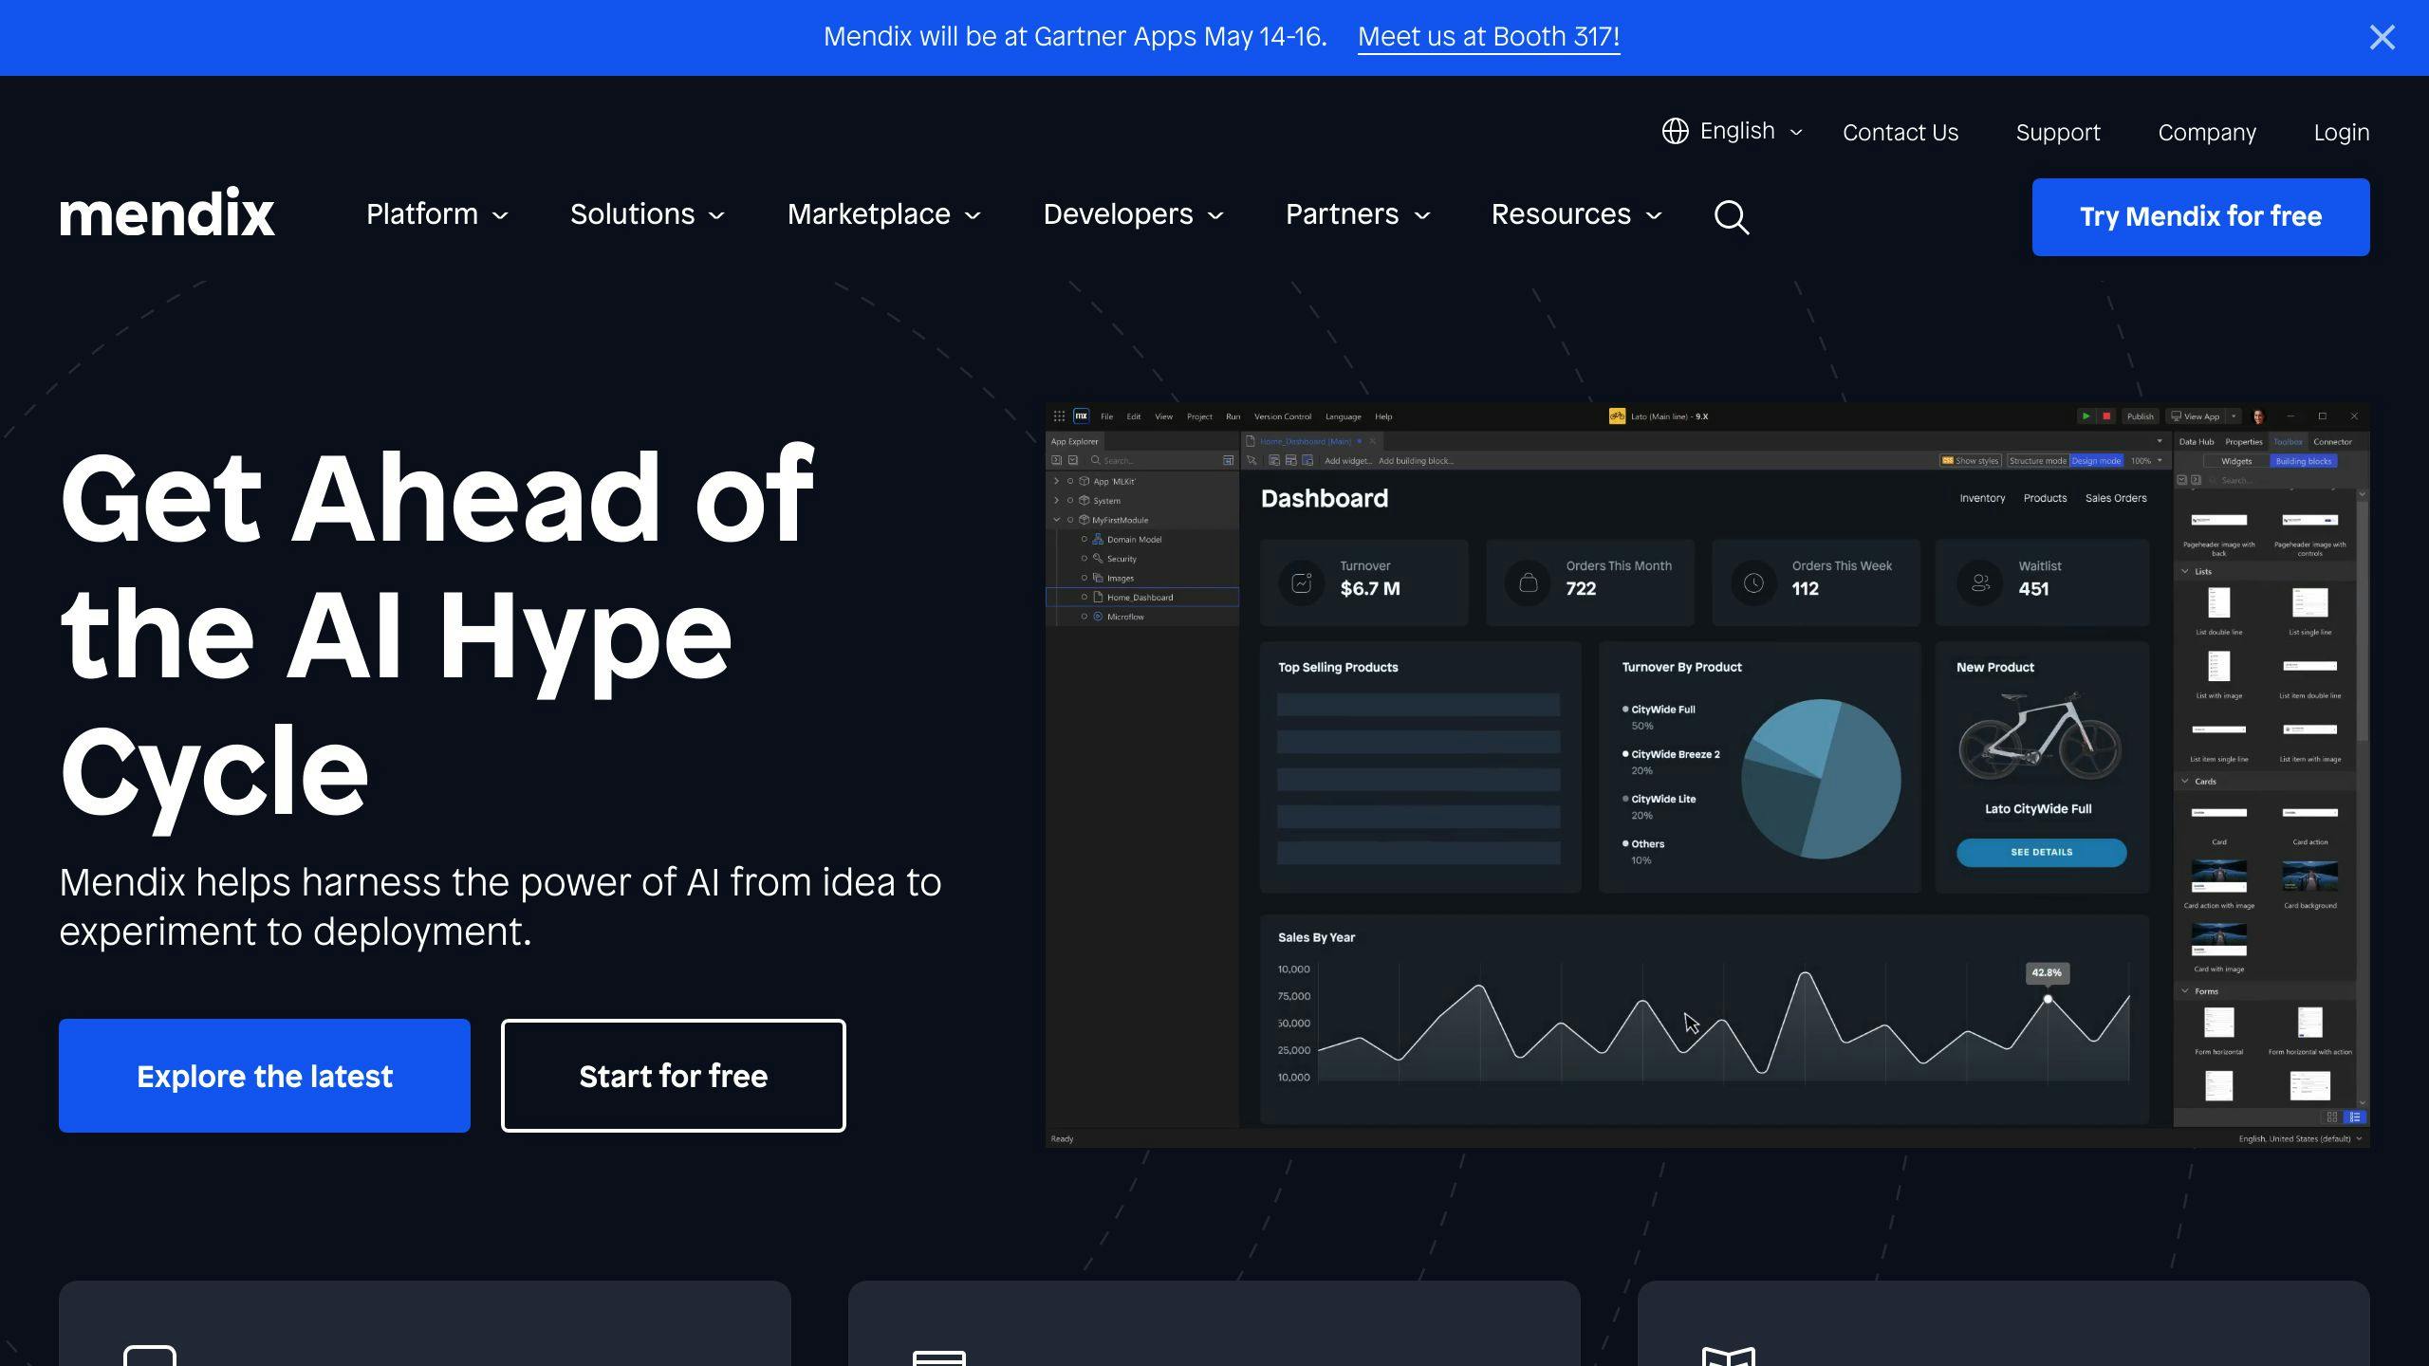The height and width of the screenshot is (1366, 2429).
Task: Open the View App monitor icon
Action: 2176,416
